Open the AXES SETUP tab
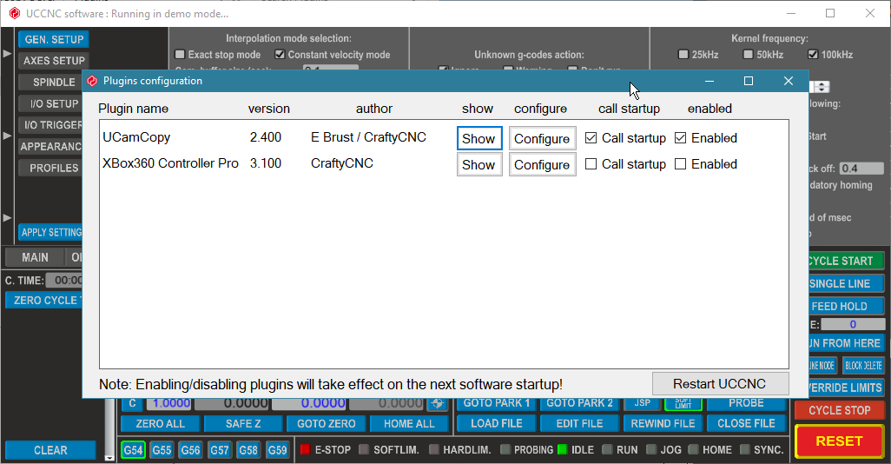 click(x=54, y=61)
